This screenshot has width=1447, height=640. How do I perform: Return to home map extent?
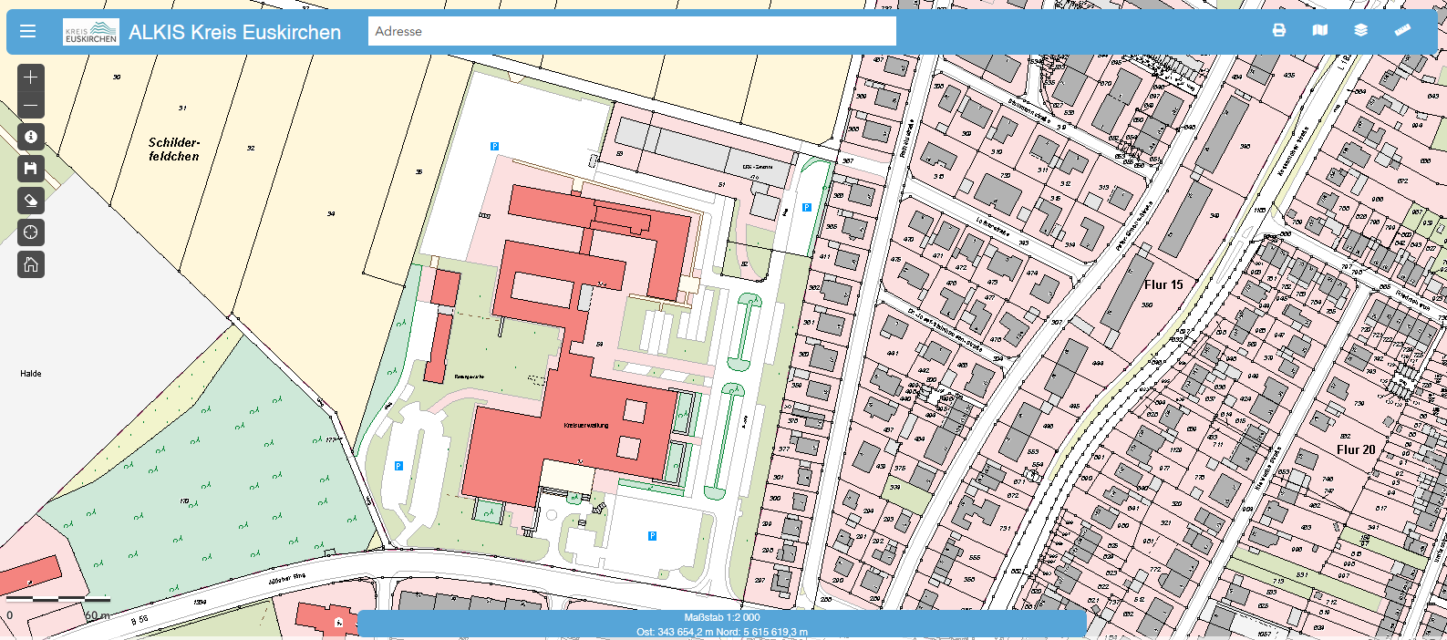coord(31,264)
